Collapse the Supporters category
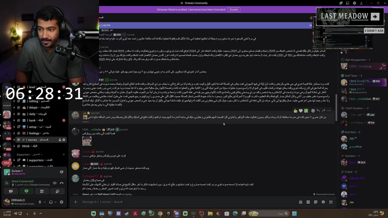 (x=30, y=155)
